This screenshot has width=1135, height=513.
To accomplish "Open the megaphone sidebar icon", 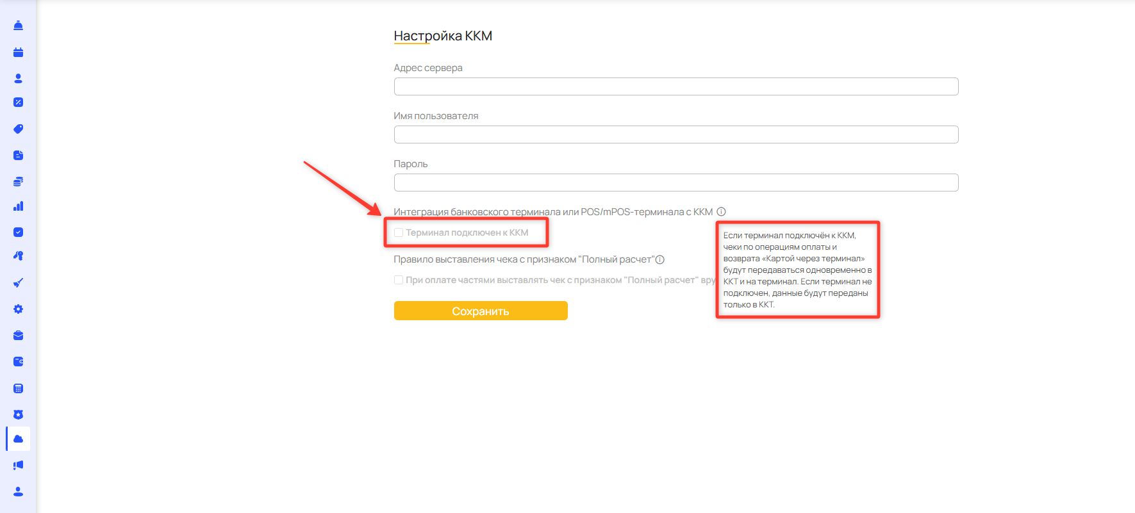I will [18, 465].
